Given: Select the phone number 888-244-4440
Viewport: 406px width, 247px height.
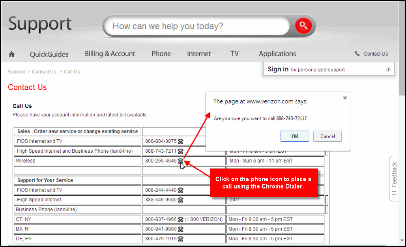Looking at the screenshot, I should 161,190.
